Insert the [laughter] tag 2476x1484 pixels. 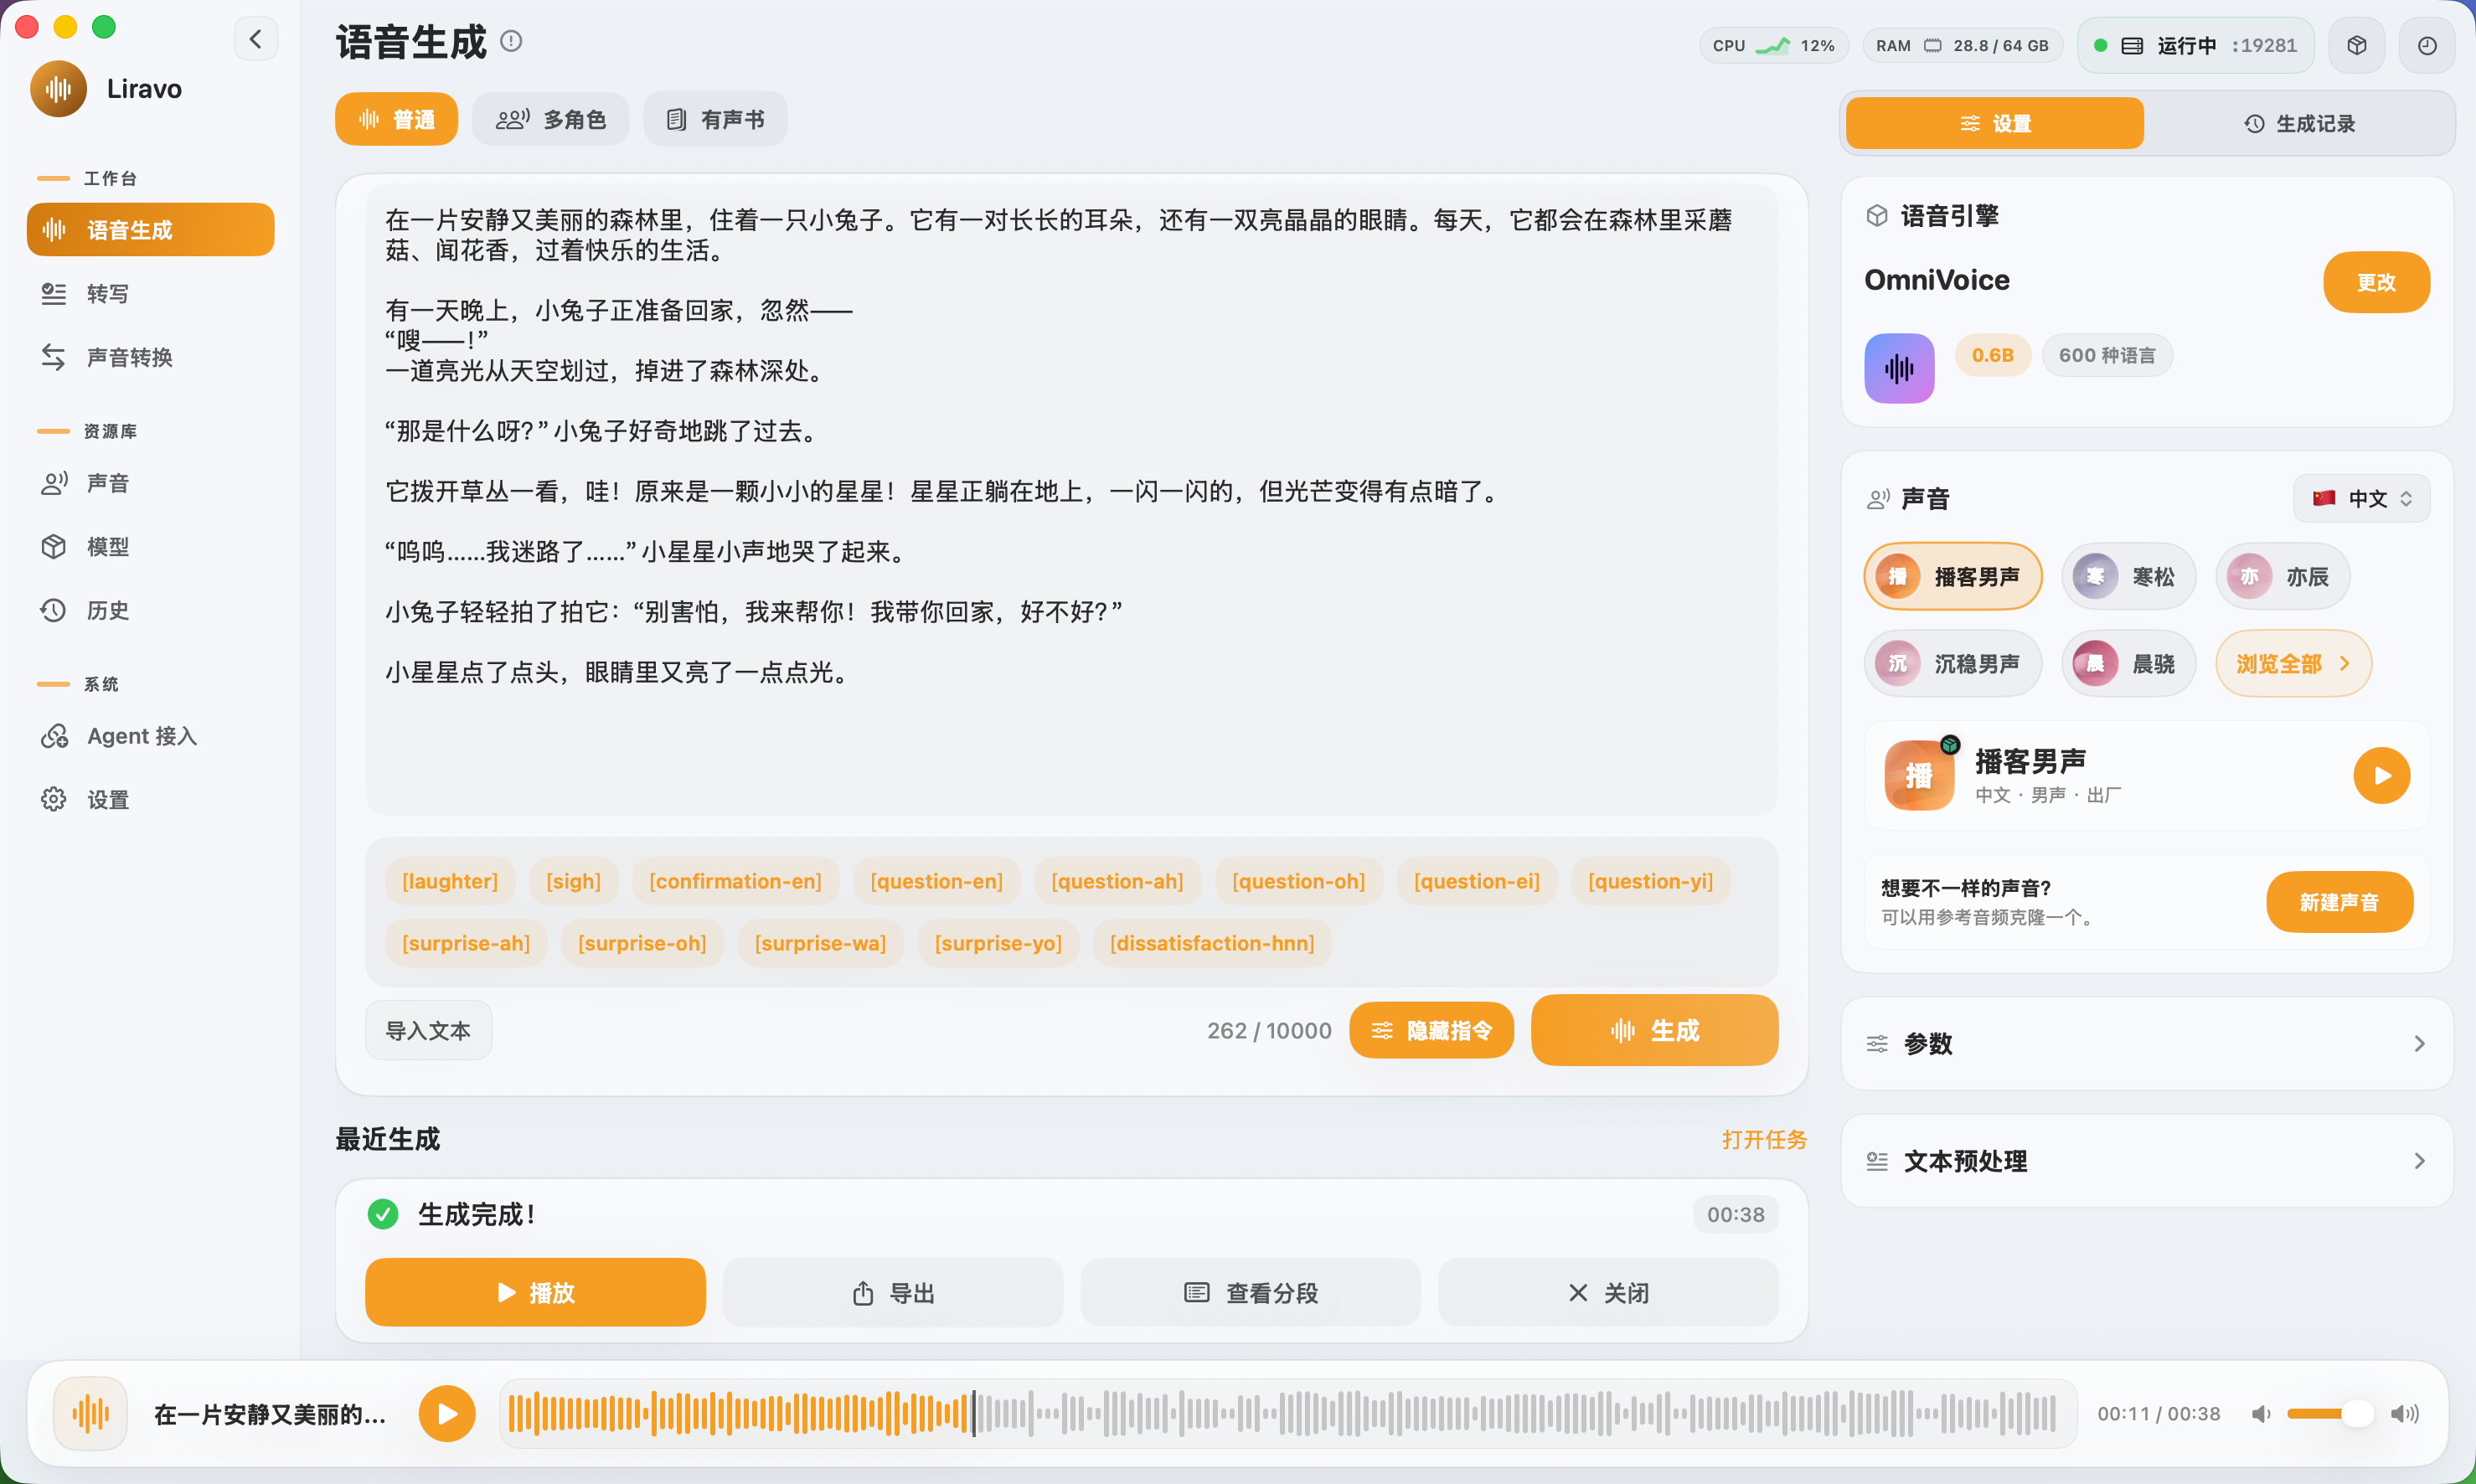(x=450, y=881)
